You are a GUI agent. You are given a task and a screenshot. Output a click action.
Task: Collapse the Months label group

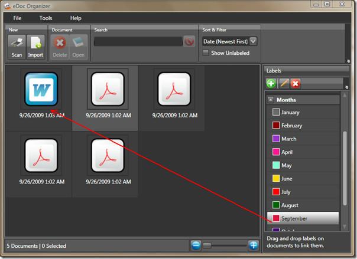tap(271, 100)
